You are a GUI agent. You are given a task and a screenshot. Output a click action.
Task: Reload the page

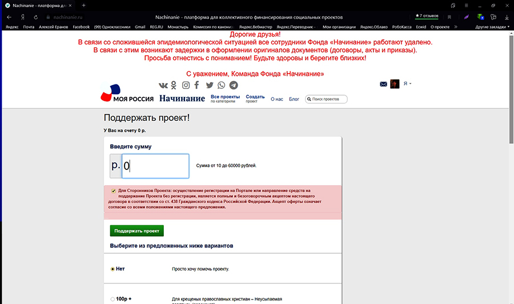[x=36, y=17]
